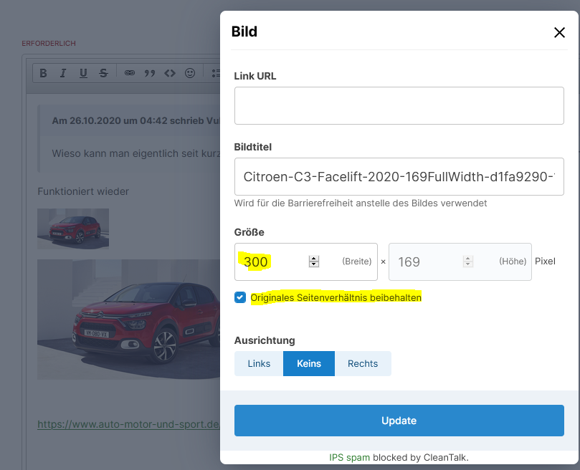The width and height of the screenshot is (580, 470).
Task: Increase the Höhe height with spinner arrow
Action: [x=468, y=259]
